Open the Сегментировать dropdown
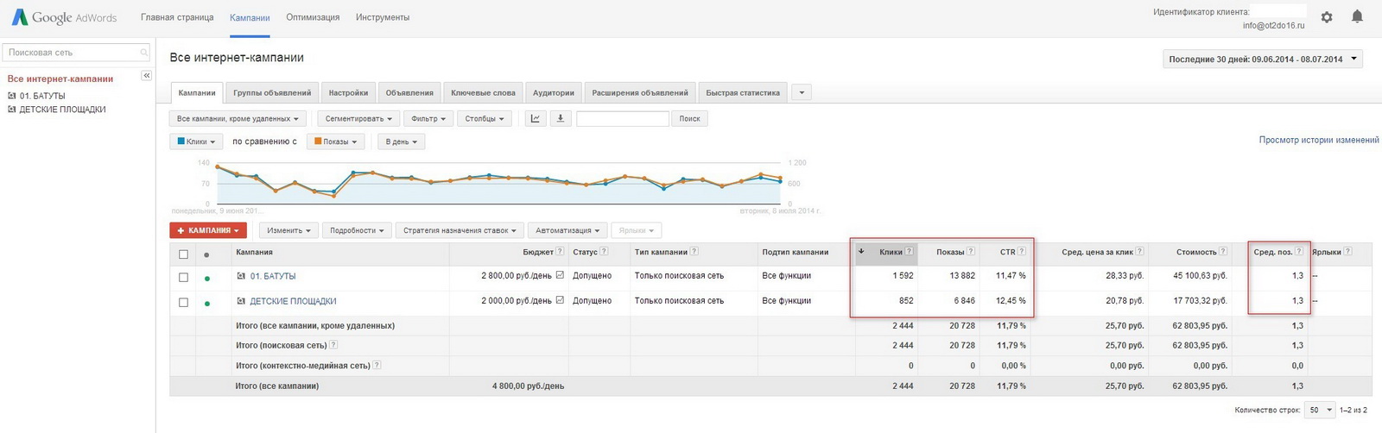 click(x=358, y=119)
